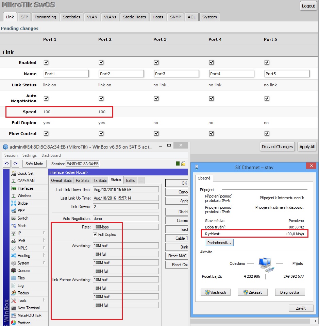Disable Port 3 via its Enabled checkbox
The image size is (319, 326).
click(x=156, y=62)
